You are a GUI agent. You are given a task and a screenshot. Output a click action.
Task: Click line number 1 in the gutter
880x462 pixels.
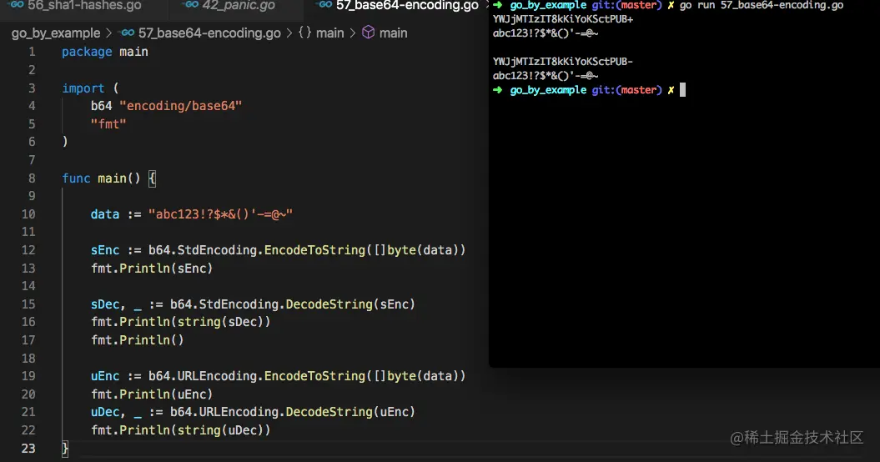[32, 52]
